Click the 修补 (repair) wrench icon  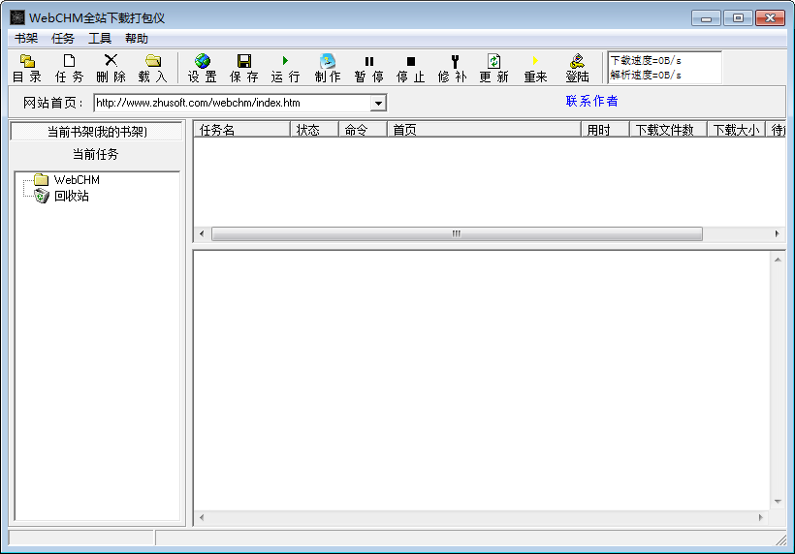point(452,68)
